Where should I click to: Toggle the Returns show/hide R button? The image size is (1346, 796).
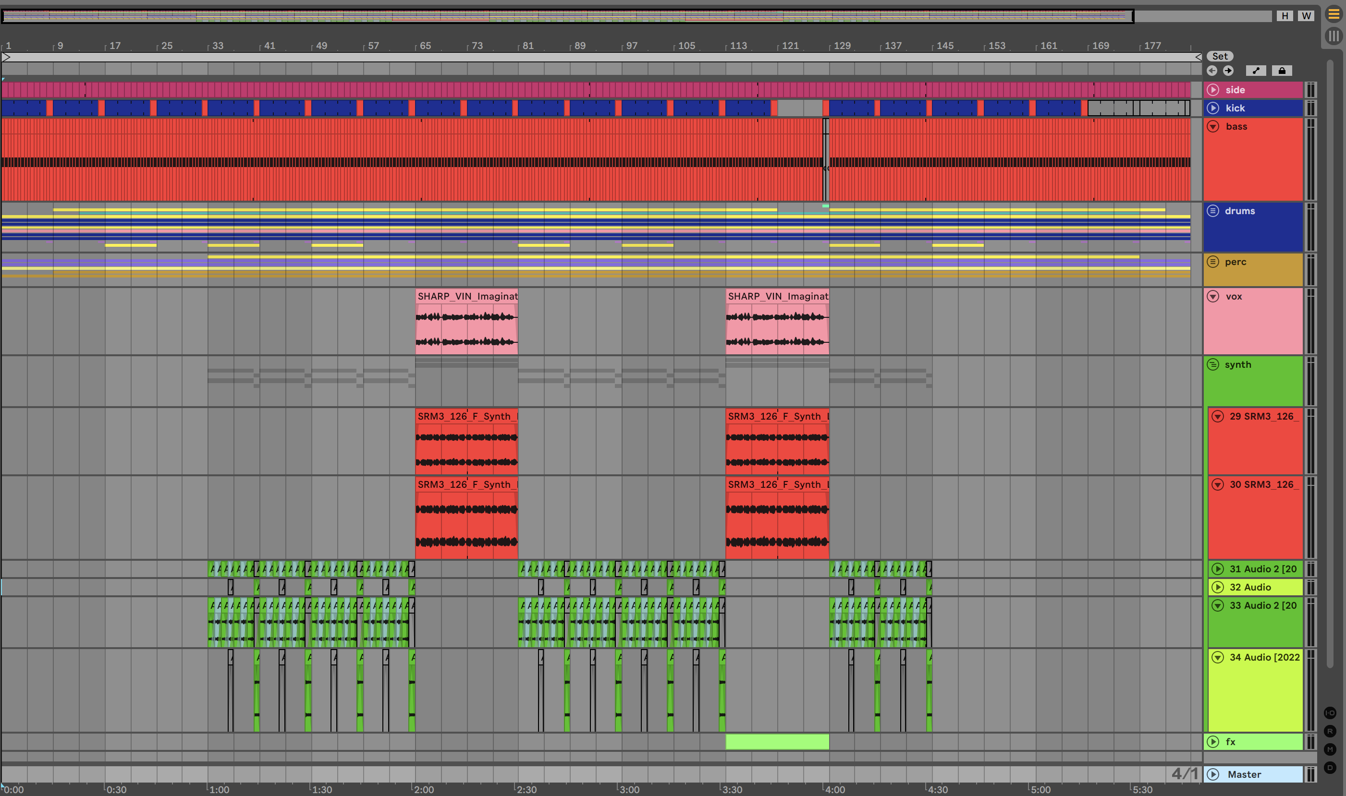[x=1330, y=731]
